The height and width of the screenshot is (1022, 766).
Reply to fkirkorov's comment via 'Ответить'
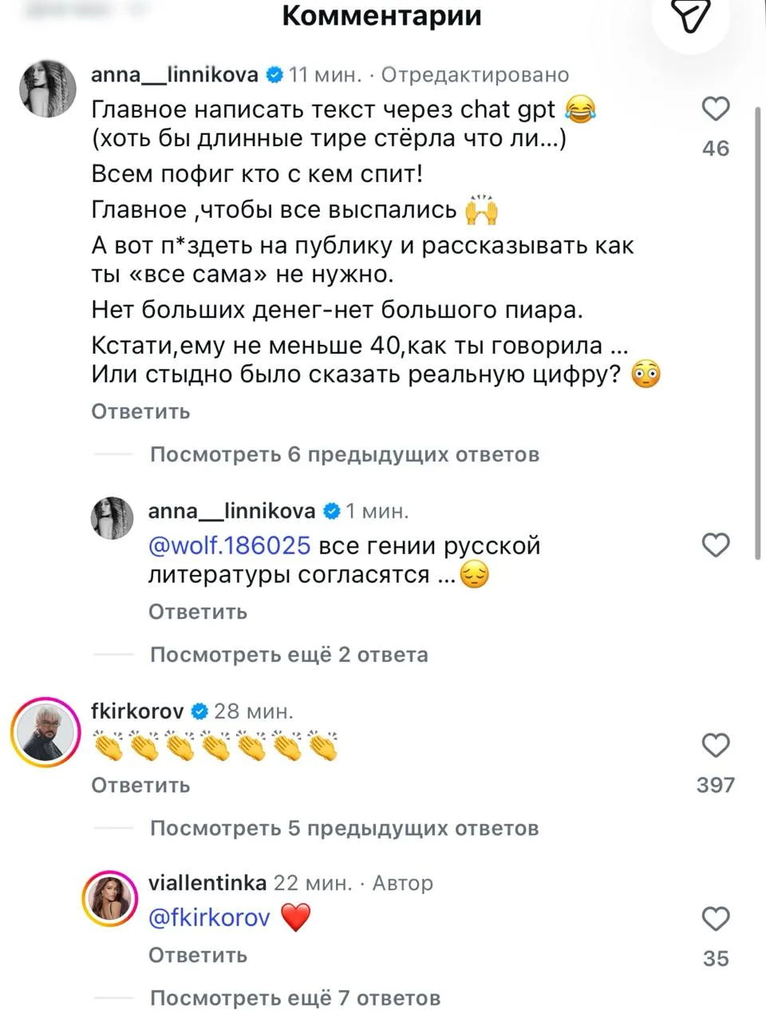click(x=140, y=785)
